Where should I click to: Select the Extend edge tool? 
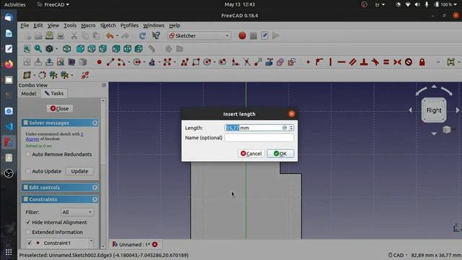[x=258, y=62]
